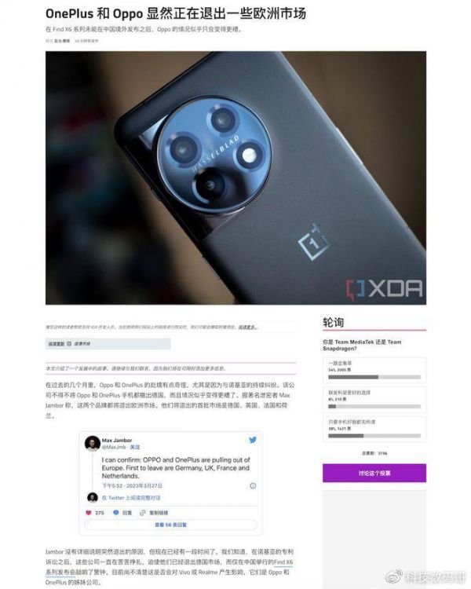Viewport: 471px width, 589px height.
Task: Click the OnePlus phone hero image
Action: pyautogui.click(x=235, y=177)
